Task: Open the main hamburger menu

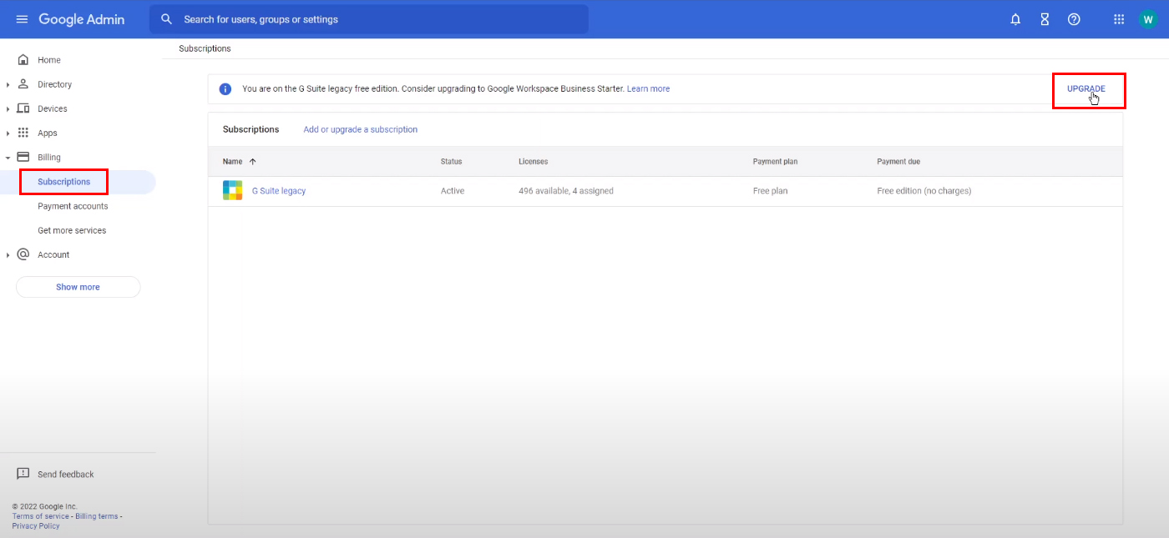Action: click(22, 19)
